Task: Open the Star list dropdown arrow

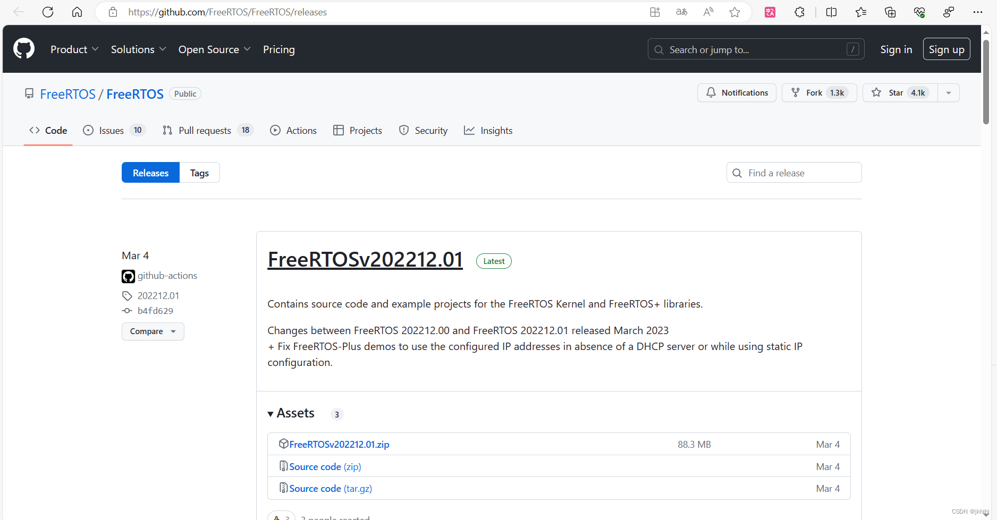Action: pyautogui.click(x=949, y=93)
